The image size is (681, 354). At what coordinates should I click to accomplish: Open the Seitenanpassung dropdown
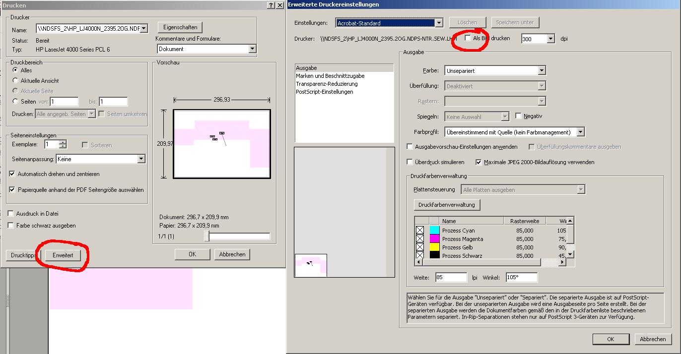pyautogui.click(x=141, y=159)
